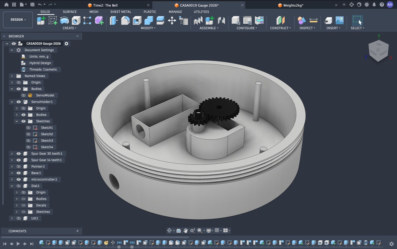
Task: Hide the Base:1 component
Action: [x=19, y=173]
